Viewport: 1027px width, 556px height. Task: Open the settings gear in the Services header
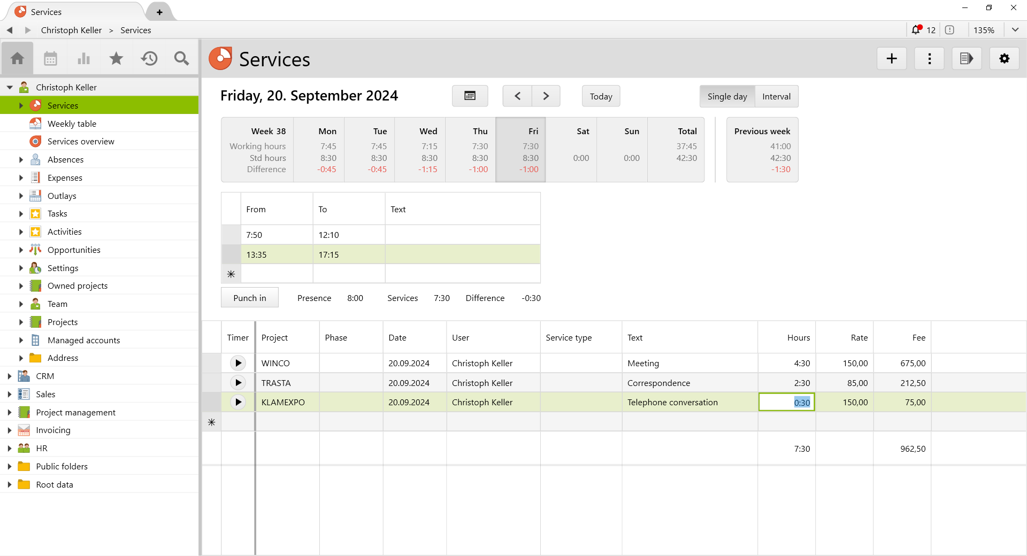coord(1004,58)
